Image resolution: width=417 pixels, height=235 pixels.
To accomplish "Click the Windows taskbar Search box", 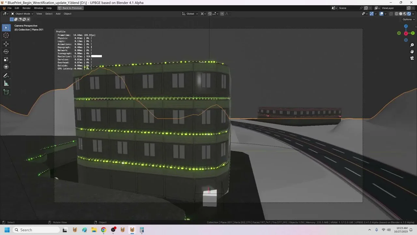I will point(36,230).
